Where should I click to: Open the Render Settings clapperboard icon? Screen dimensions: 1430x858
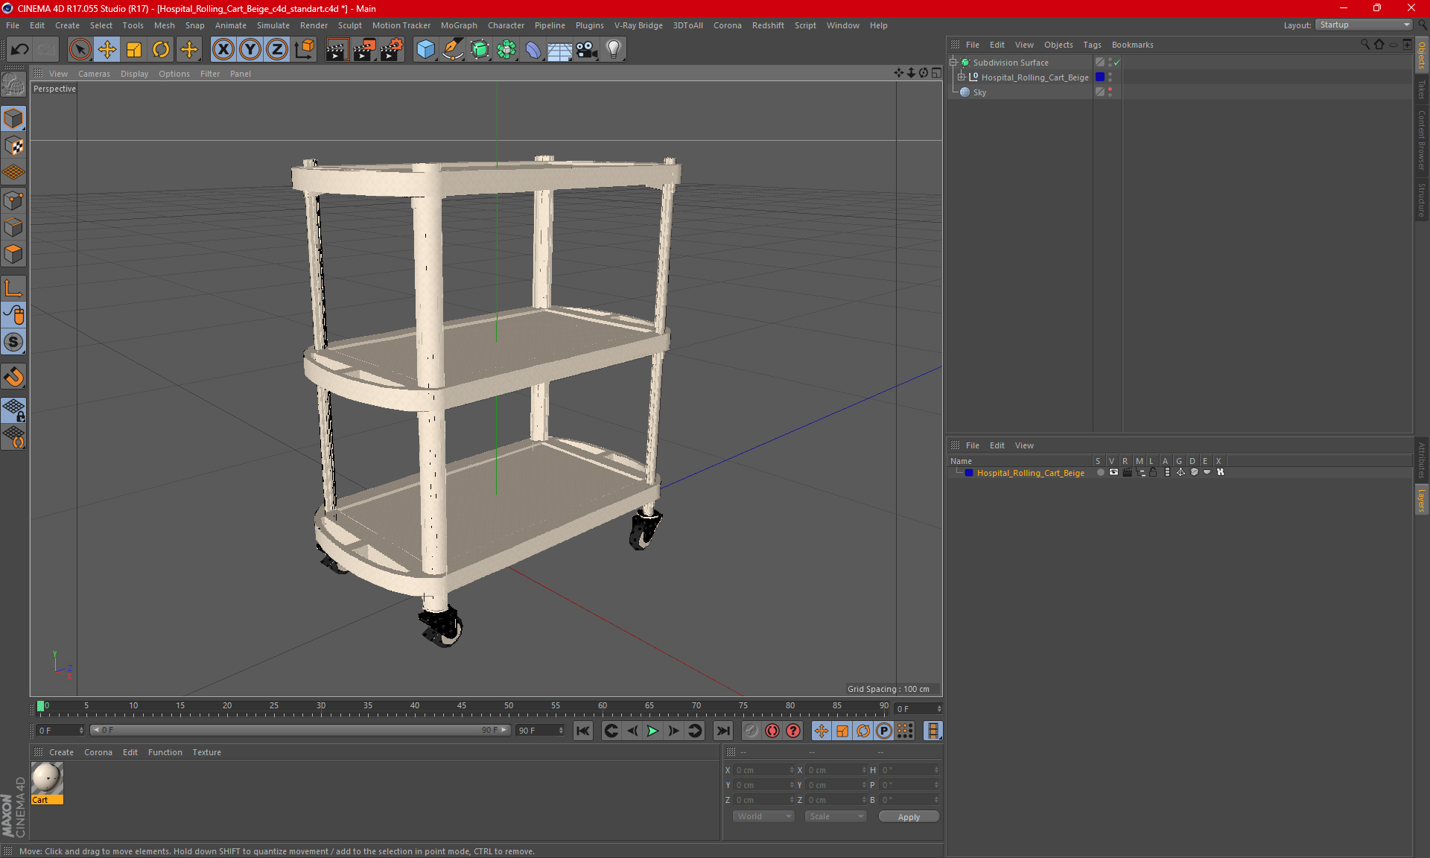(x=391, y=50)
